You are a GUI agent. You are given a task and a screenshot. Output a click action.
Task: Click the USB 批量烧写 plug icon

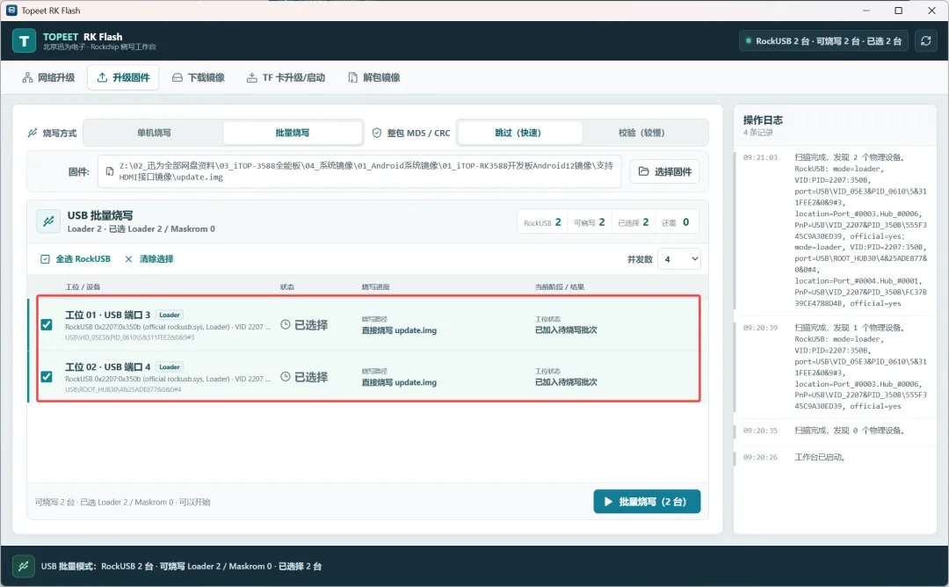48,221
